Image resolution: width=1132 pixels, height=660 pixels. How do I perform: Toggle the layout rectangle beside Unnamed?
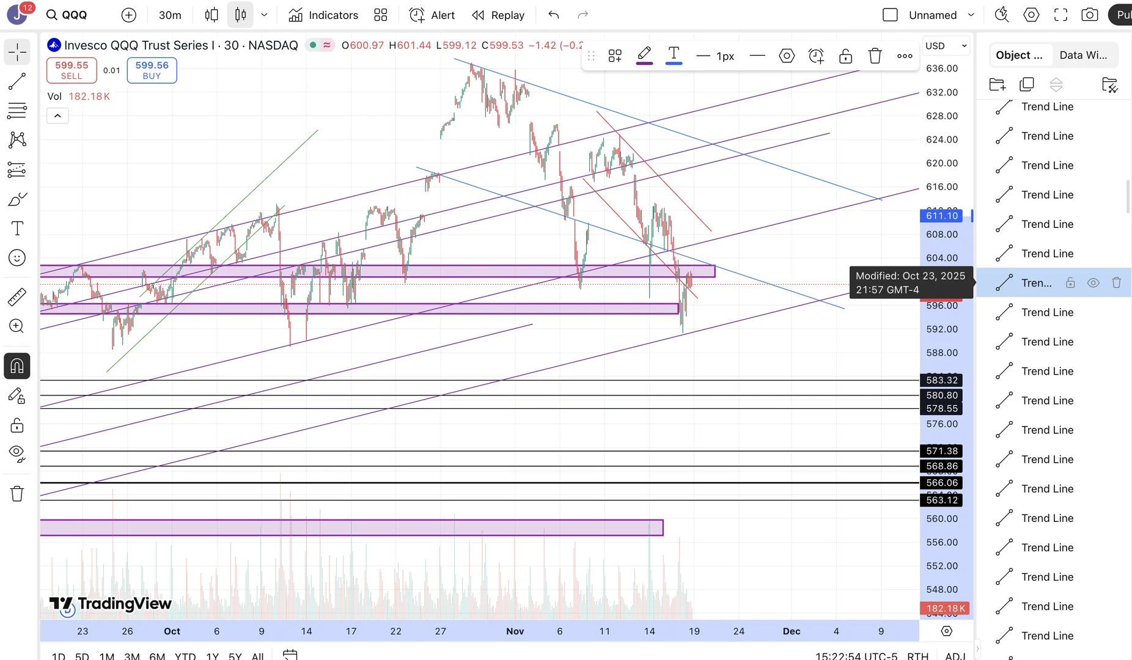(890, 15)
